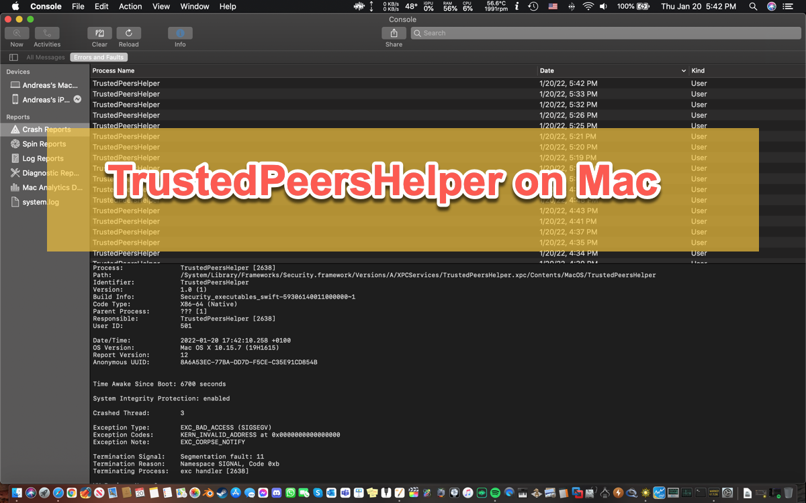Screen dimensions: 806x503
Task: Click the Wi-Fi status icon in menu bar
Action: click(x=588, y=6)
